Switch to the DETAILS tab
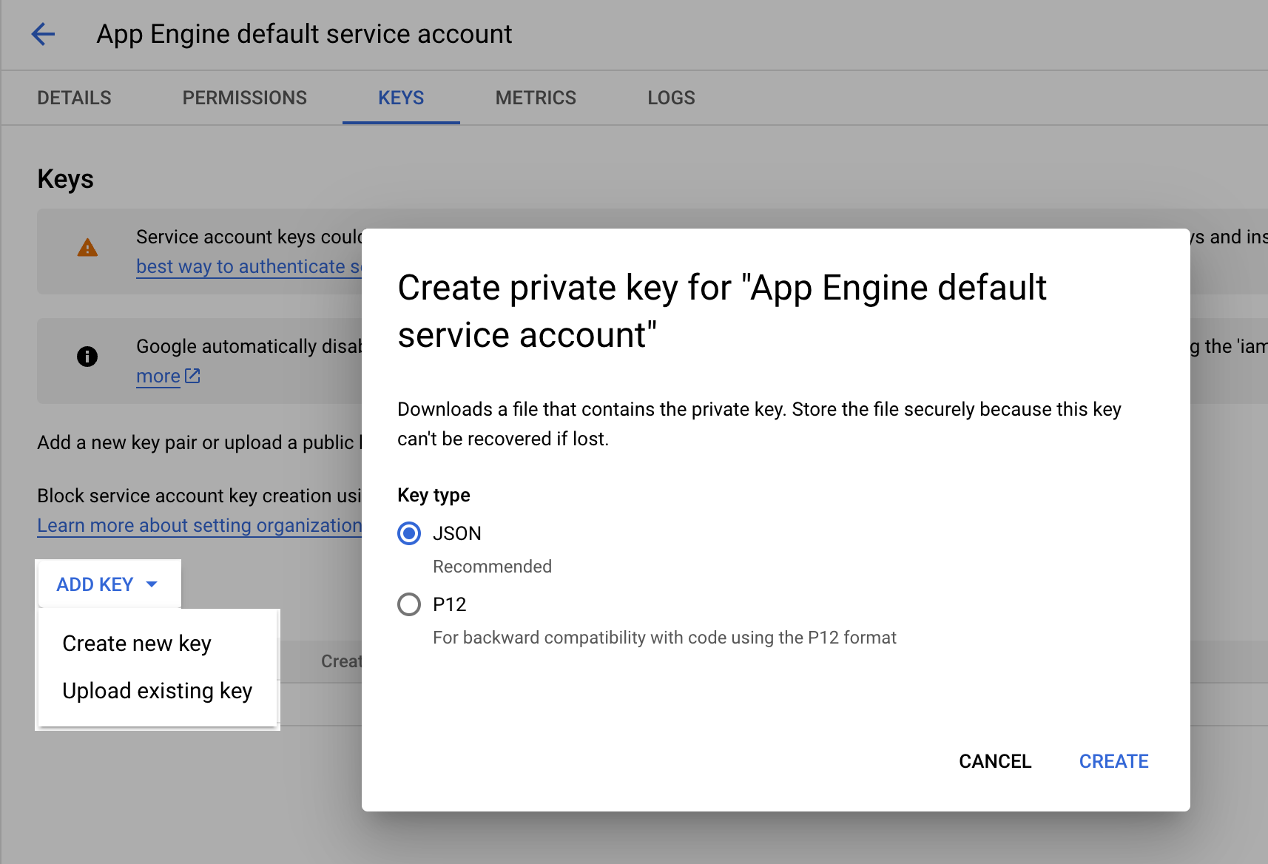Screen dimensions: 1268x864 (74, 98)
